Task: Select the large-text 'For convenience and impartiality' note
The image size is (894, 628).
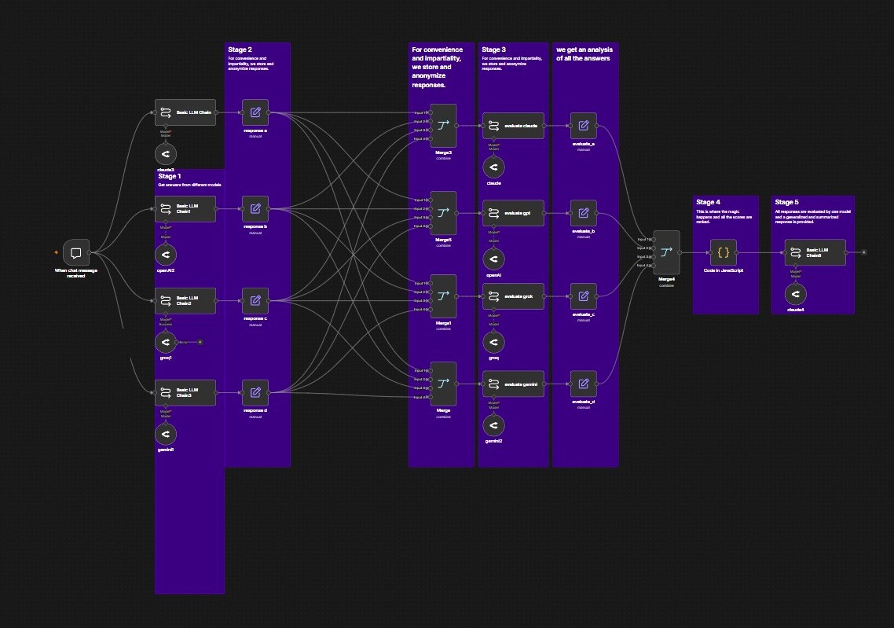Action: coord(442,255)
